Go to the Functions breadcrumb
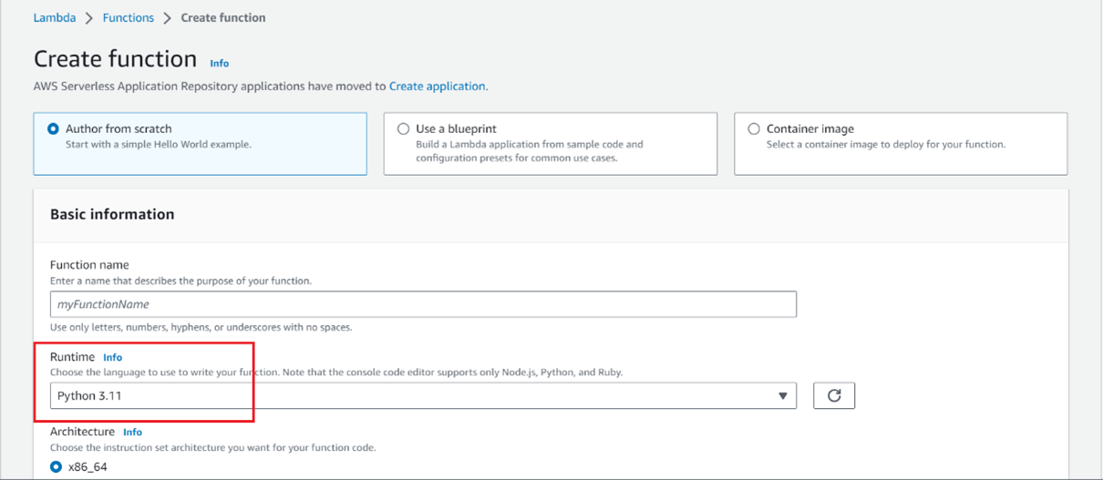This screenshot has height=480, width=1103. (x=129, y=17)
